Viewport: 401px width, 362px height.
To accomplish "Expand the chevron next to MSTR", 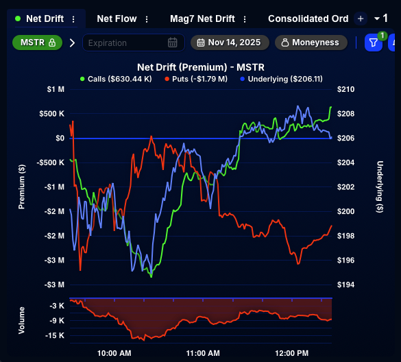I will (73, 43).
